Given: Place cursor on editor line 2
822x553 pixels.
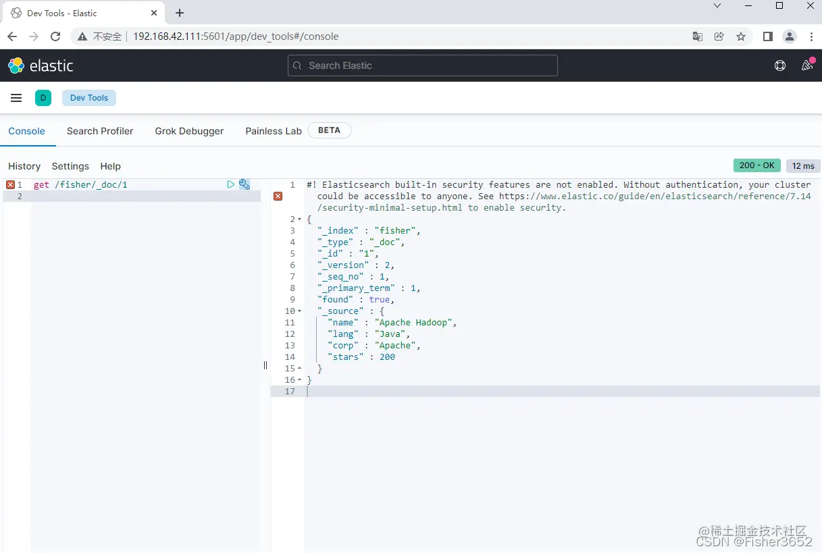Looking at the screenshot, I should point(145,196).
